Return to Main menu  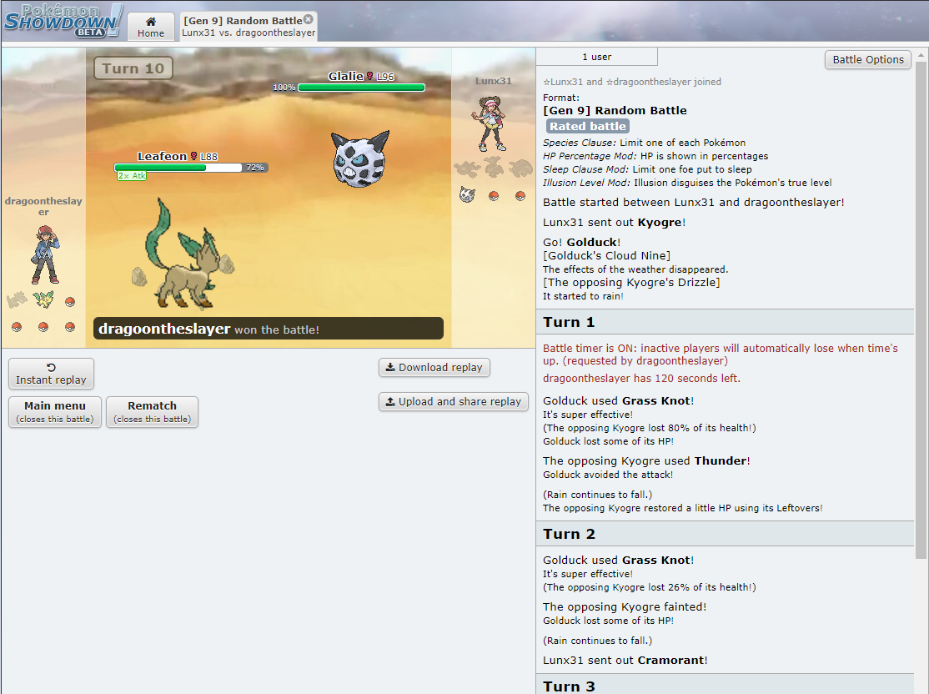click(x=55, y=412)
